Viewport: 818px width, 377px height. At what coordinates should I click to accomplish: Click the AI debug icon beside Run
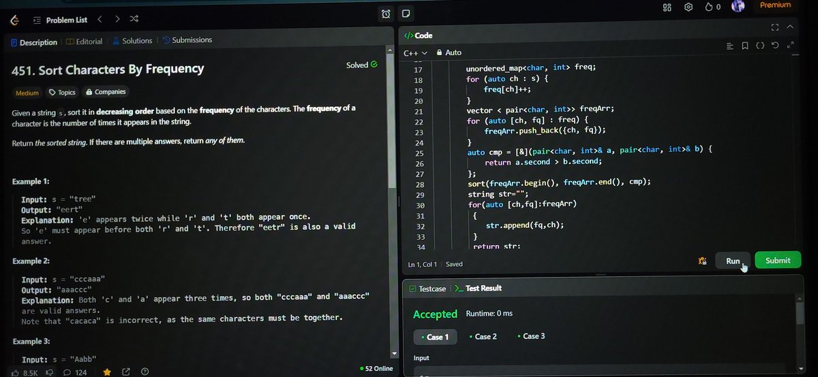coord(701,261)
